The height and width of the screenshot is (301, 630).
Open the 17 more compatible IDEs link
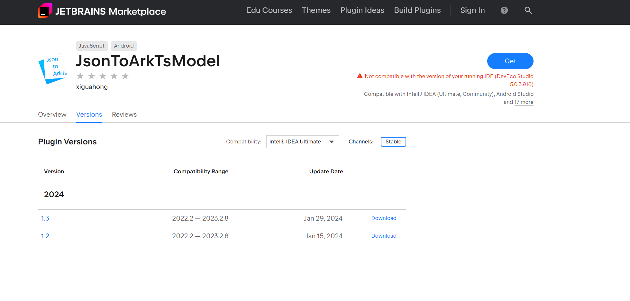point(524,102)
